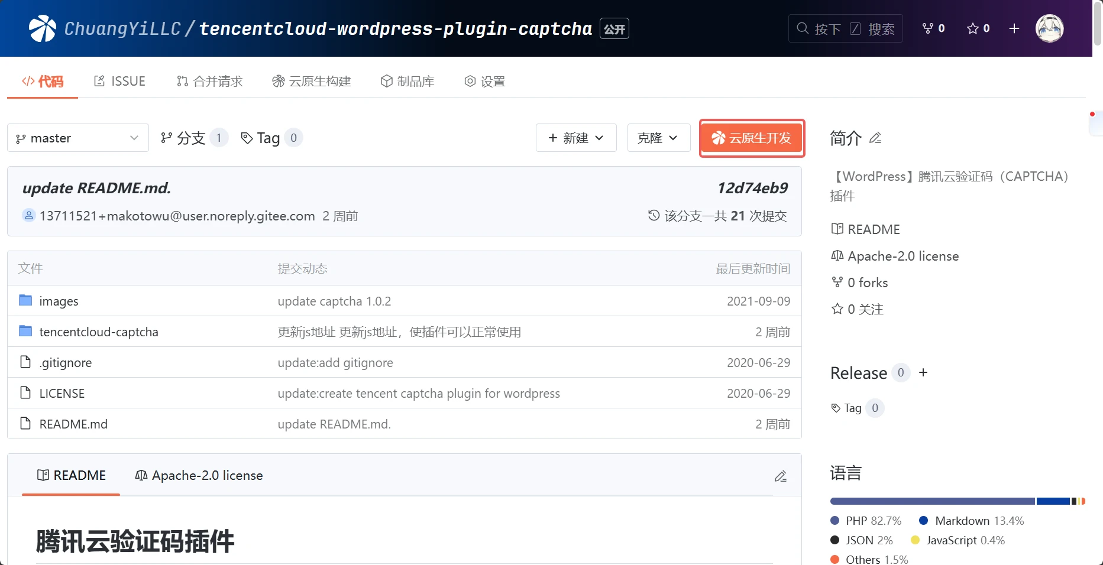Click the JSON 2% language entry
Image resolution: width=1103 pixels, height=565 pixels.
point(862,540)
